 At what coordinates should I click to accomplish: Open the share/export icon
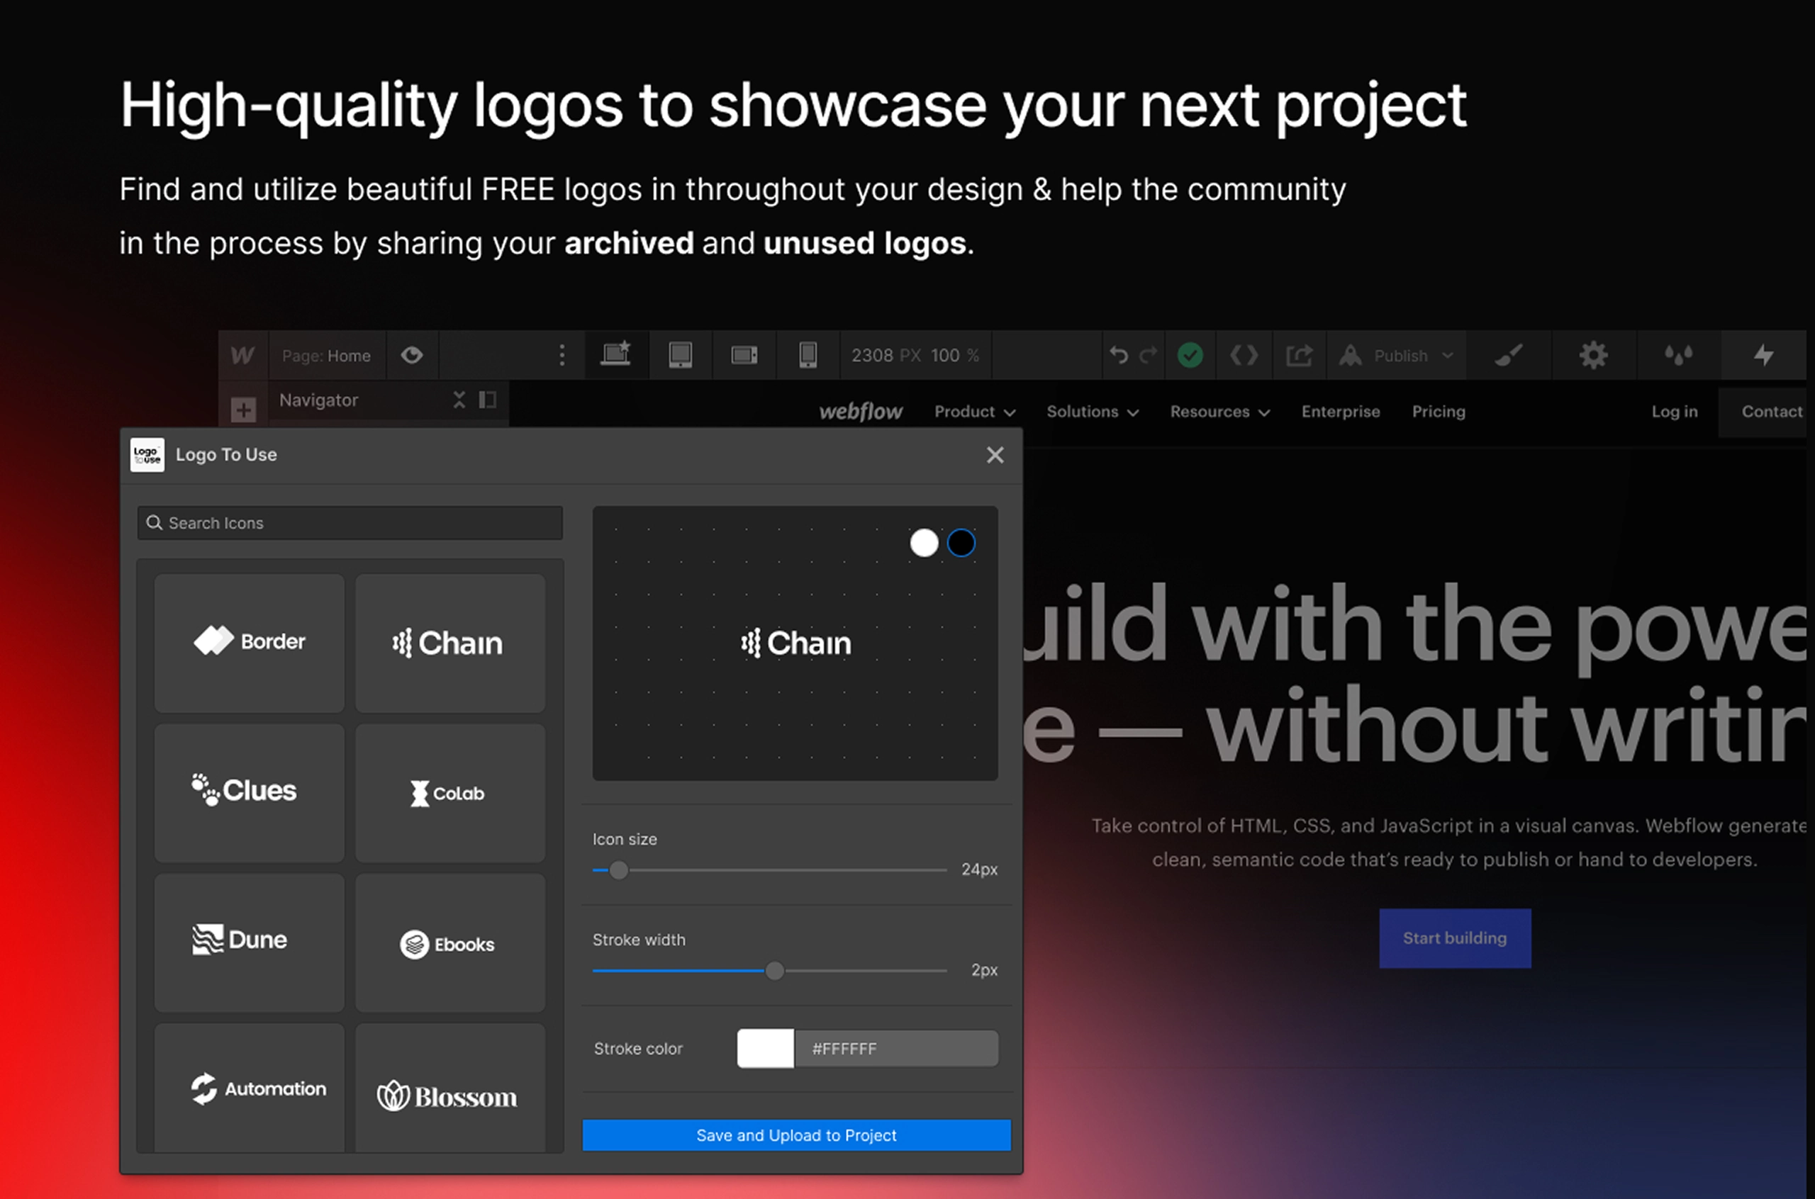1299,355
